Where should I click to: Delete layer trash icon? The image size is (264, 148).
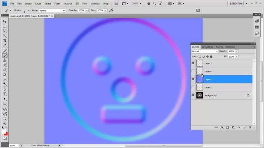pos(250,127)
